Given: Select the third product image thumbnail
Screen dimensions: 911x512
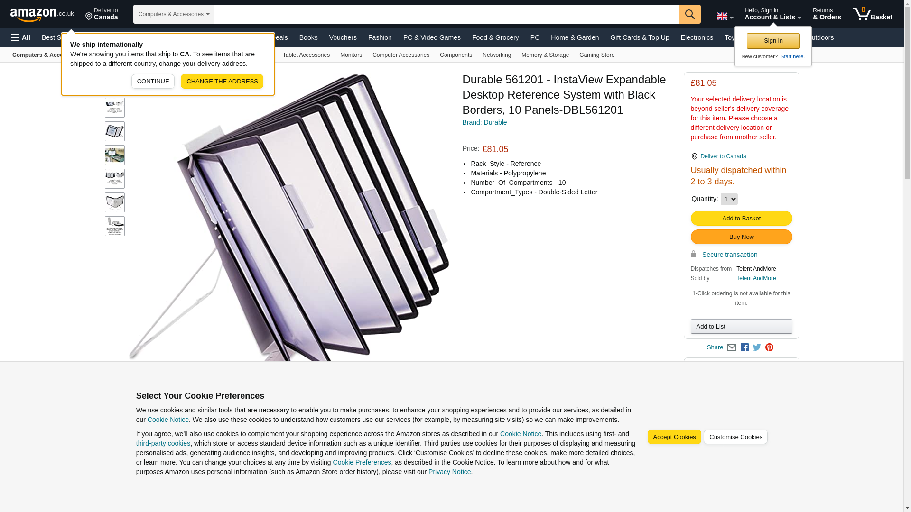Looking at the screenshot, I should [115, 155].
